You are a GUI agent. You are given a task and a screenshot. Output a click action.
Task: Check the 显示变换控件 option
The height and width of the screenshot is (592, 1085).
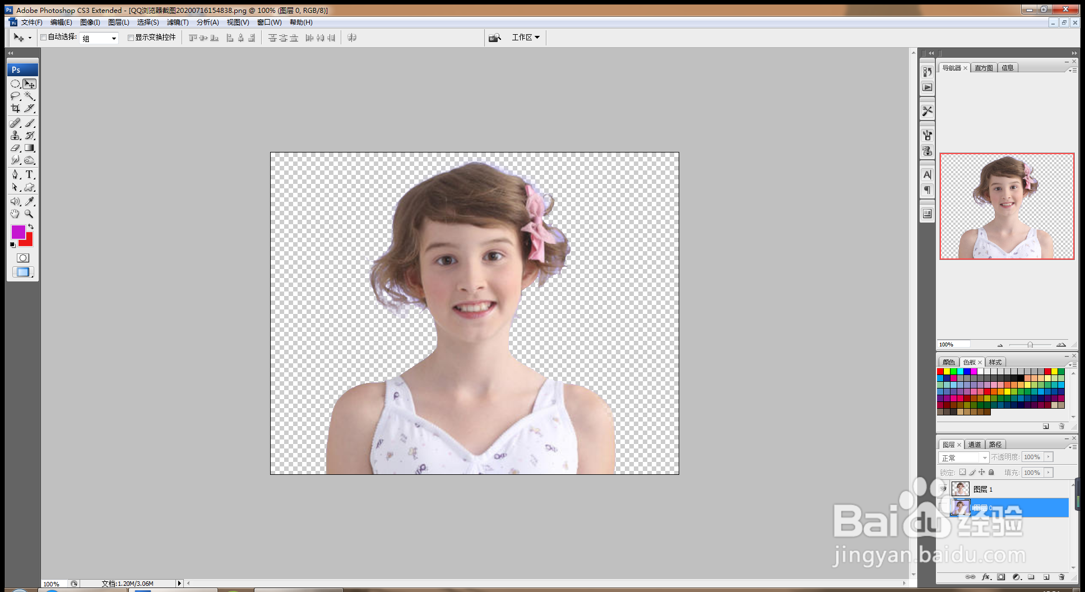[x=131, y=38]
